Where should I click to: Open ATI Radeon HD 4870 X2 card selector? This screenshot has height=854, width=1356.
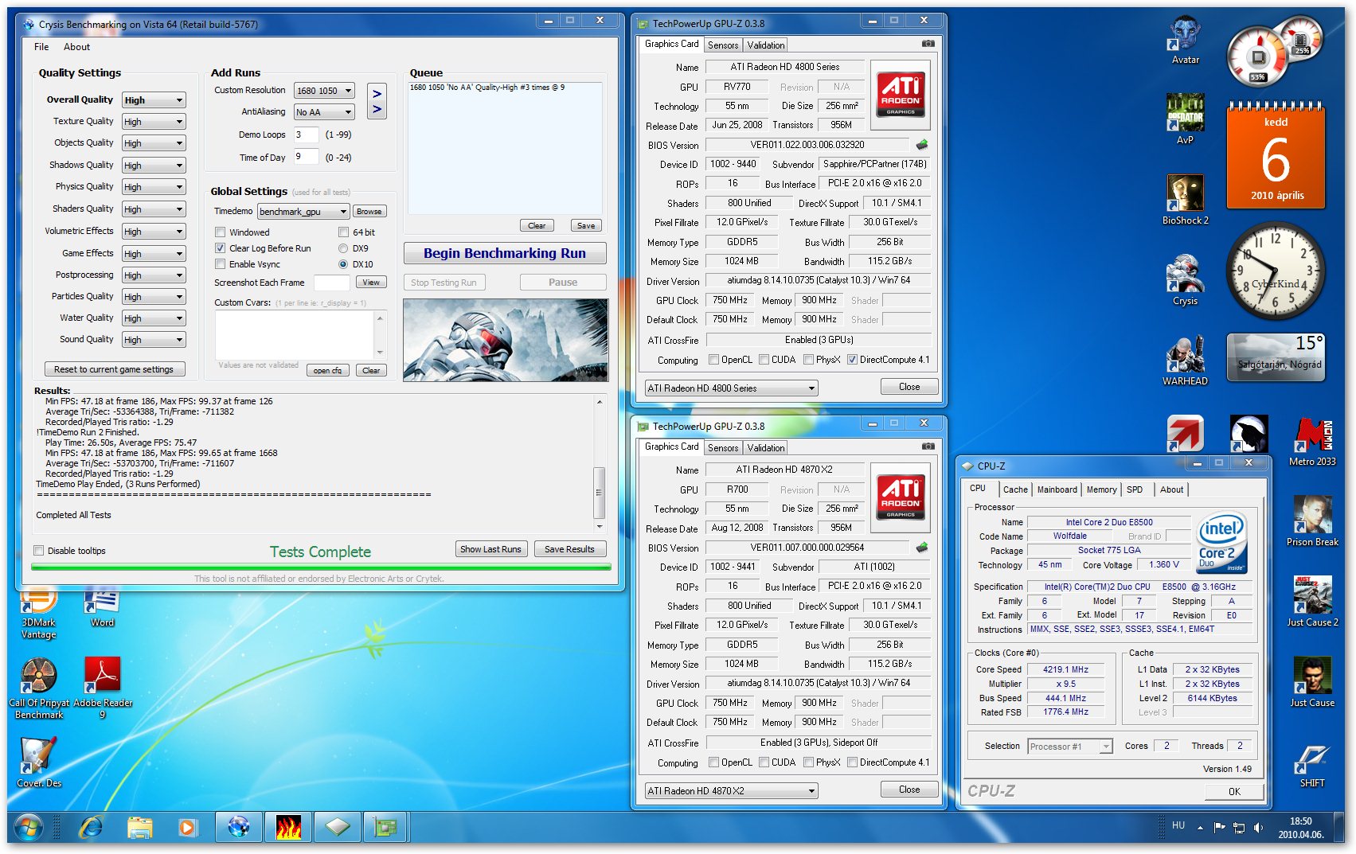click(x=731, y=790)
